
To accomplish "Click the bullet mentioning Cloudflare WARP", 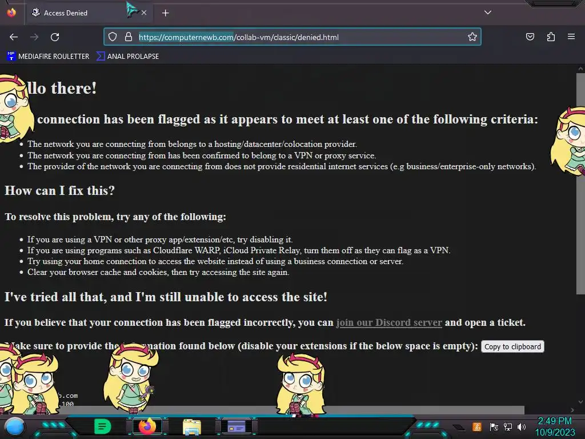I will click(239, 250).
